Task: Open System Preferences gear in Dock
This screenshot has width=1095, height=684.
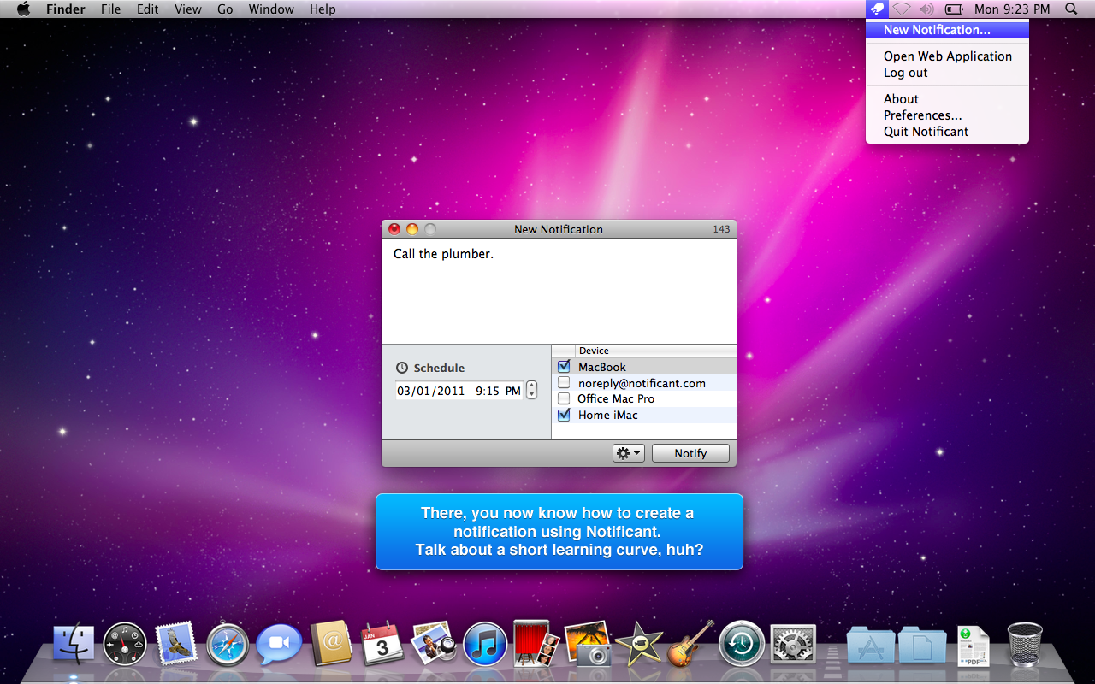Action: coord(793,645)
